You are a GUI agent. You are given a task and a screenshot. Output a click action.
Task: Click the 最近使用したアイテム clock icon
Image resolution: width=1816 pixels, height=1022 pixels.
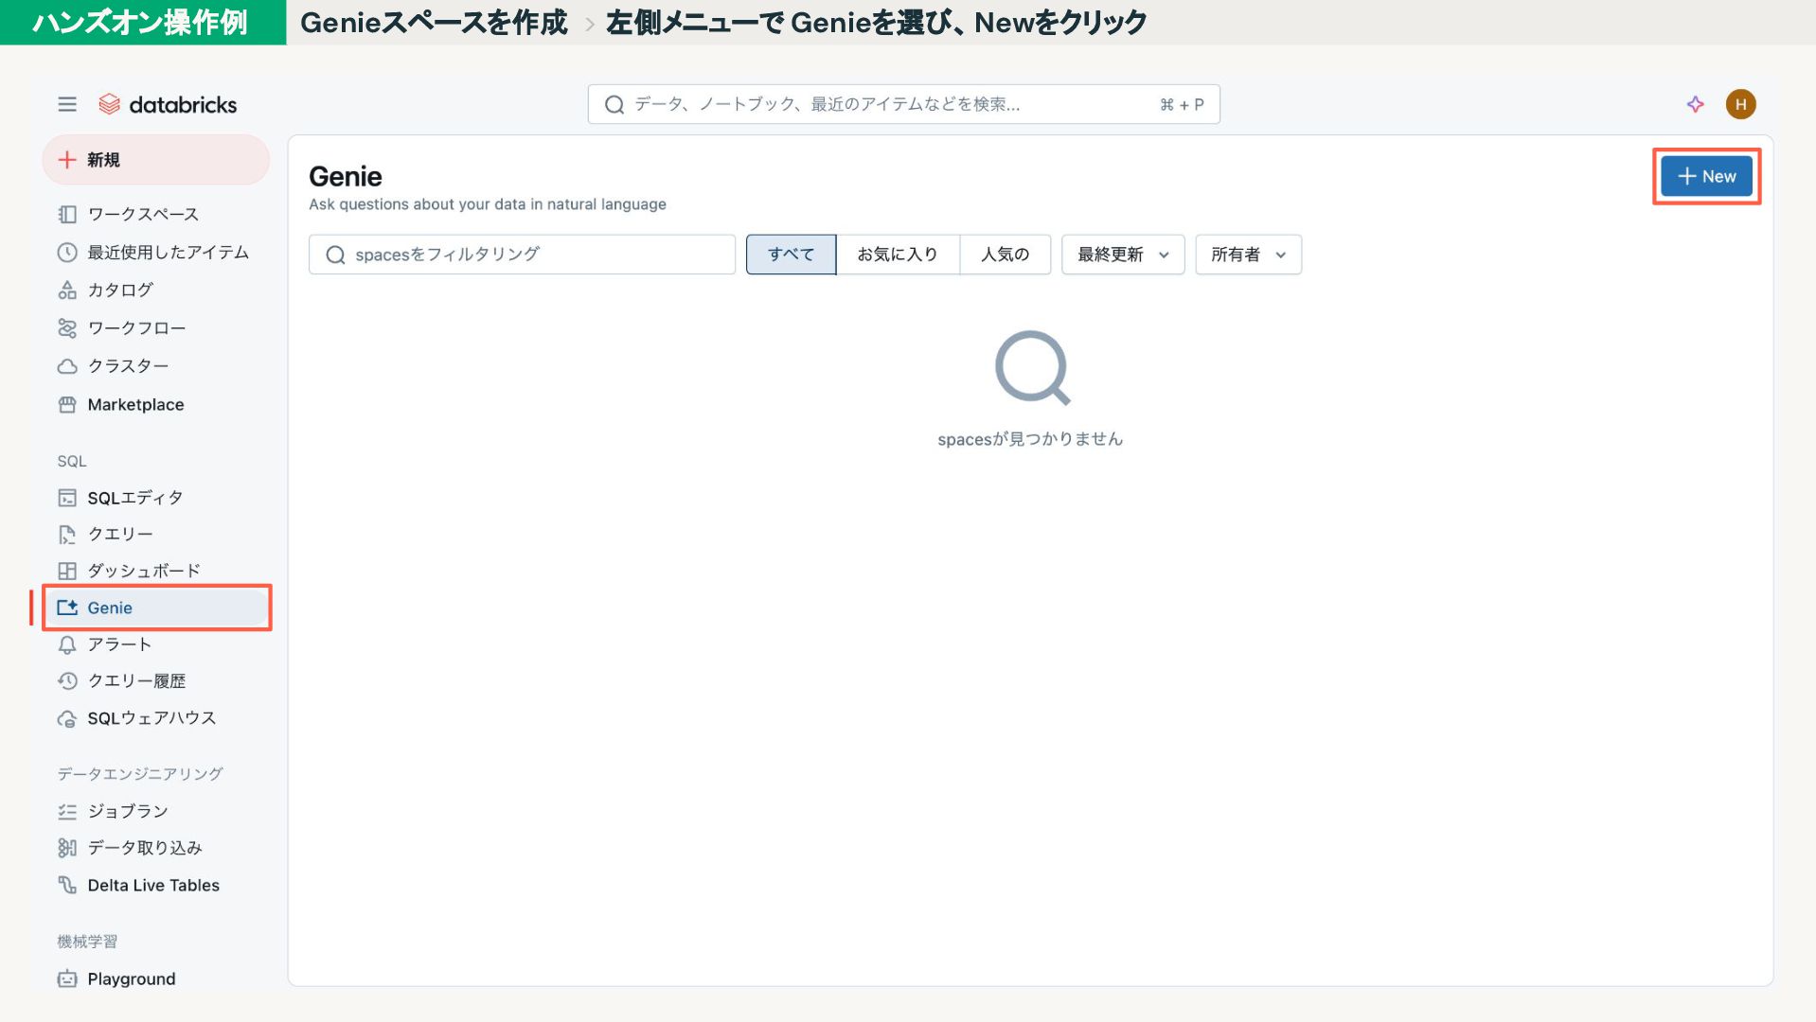(67, 253)
